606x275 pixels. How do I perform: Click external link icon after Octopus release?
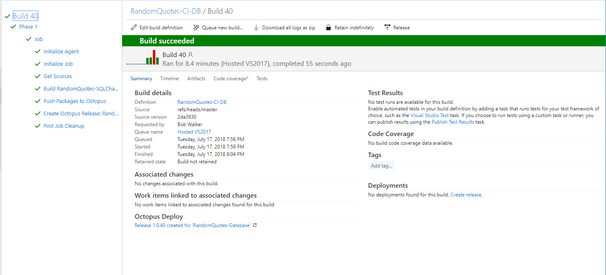click(255, 225)
